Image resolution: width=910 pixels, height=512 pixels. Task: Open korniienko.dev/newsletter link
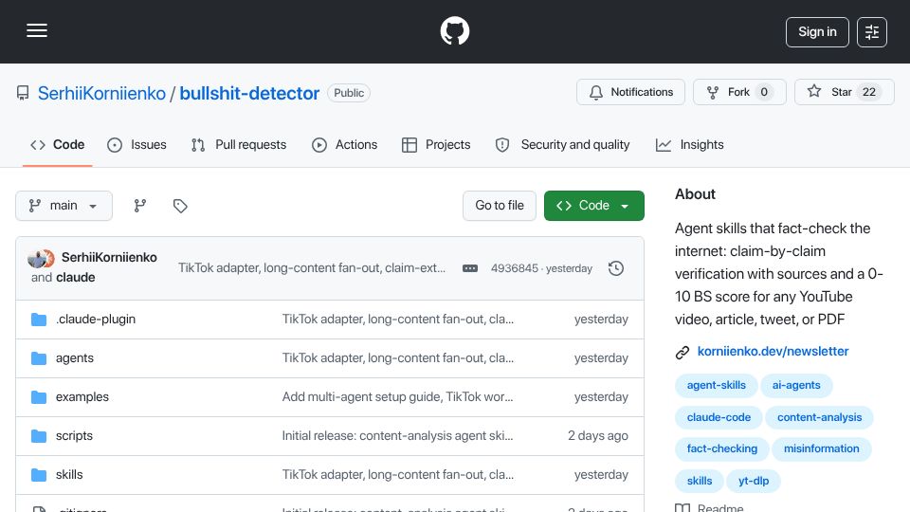pyautogui.click(x=773, y=351)
